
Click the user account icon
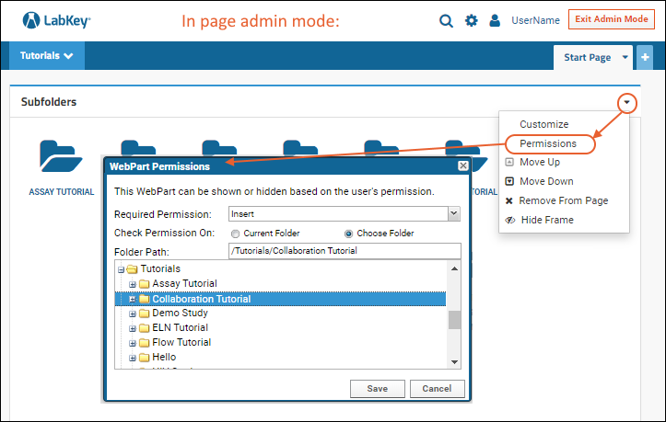pos(495,20)
